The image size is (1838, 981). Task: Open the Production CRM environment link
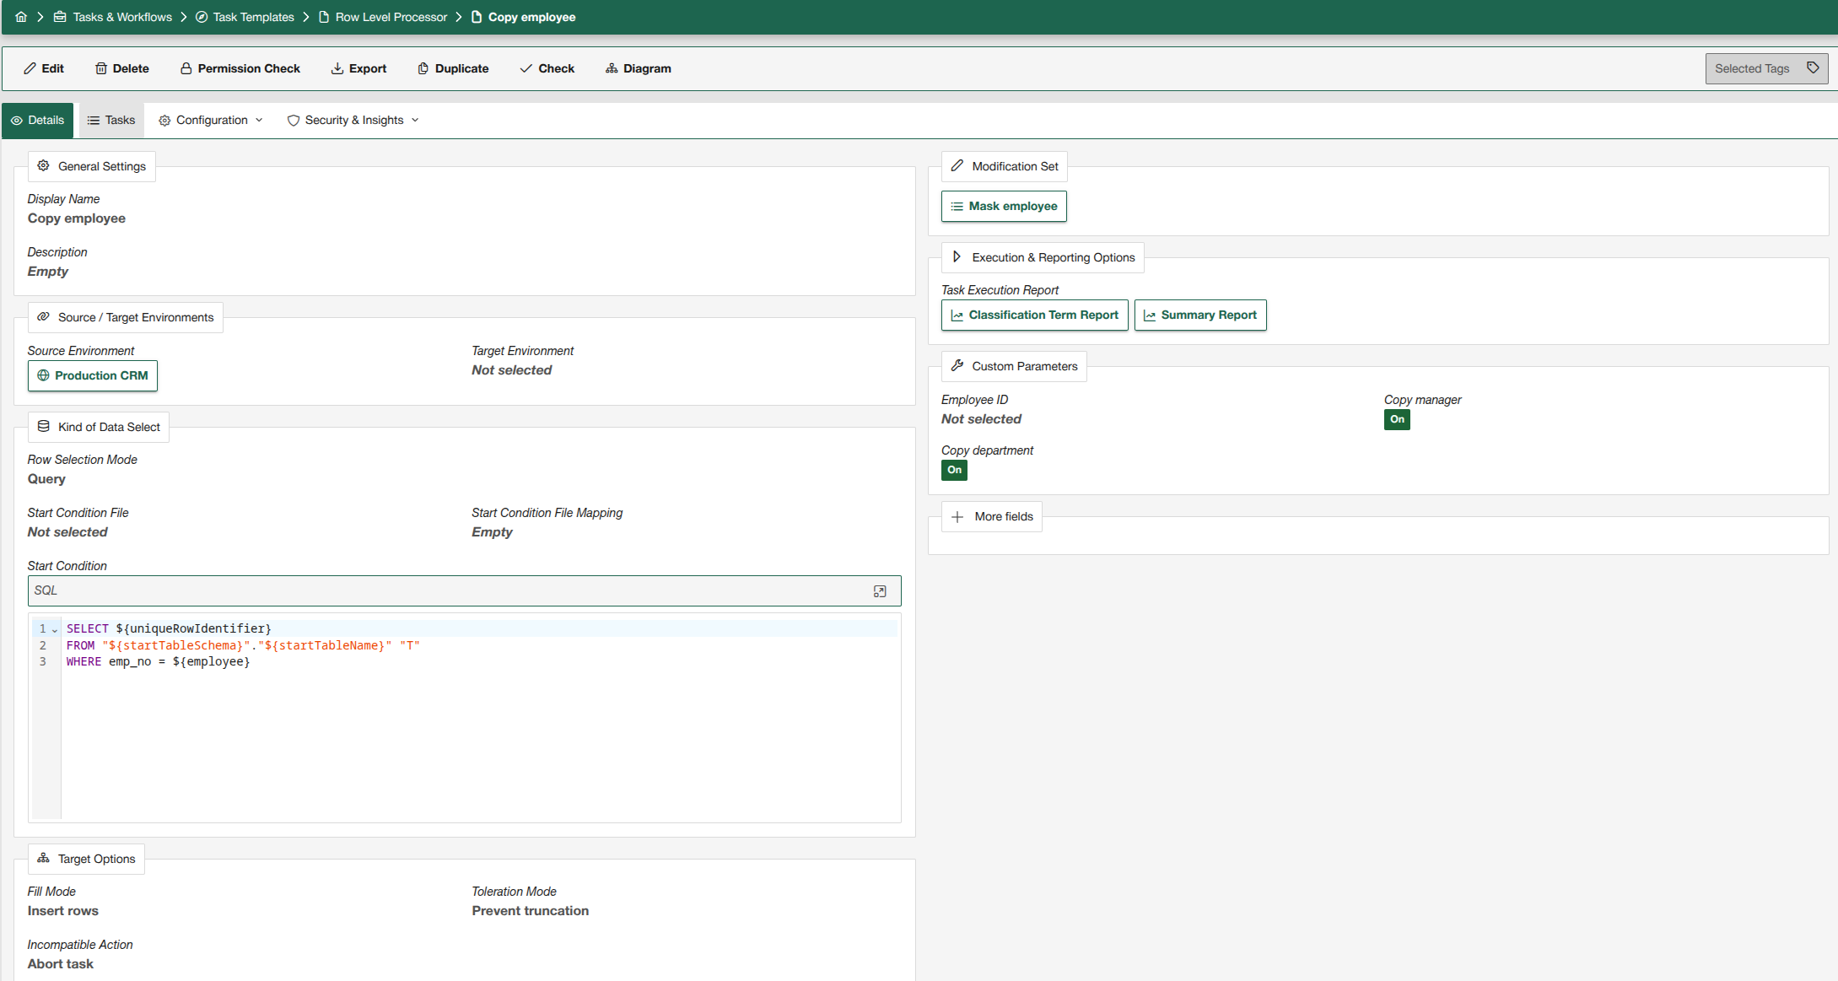(x=93, y=375)
